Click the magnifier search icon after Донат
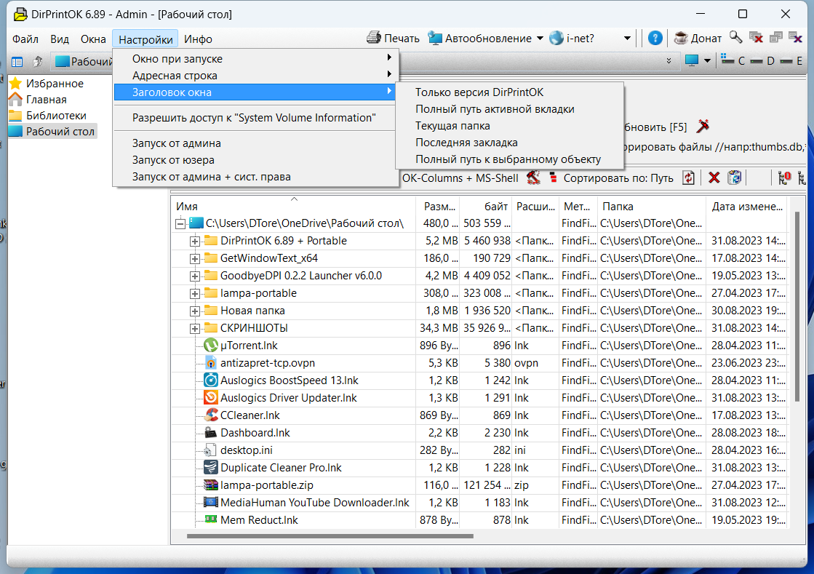 pyautogui.click(x=735, y=37)
